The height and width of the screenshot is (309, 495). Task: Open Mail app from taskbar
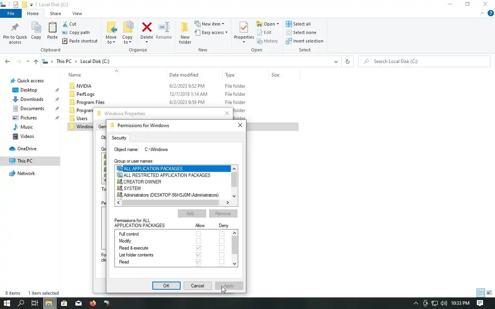click(x=79, y=303)
